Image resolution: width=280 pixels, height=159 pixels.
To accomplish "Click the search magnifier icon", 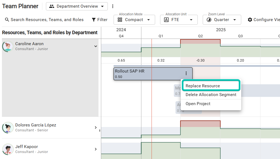I will pyautogui.click(x=7, y=20).
